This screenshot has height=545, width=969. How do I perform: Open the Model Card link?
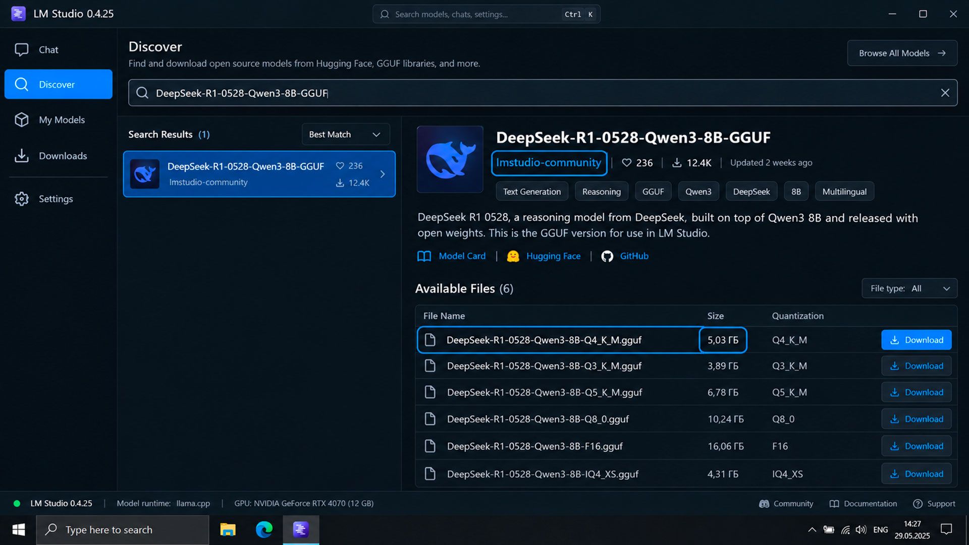click(x=451, y=256)
